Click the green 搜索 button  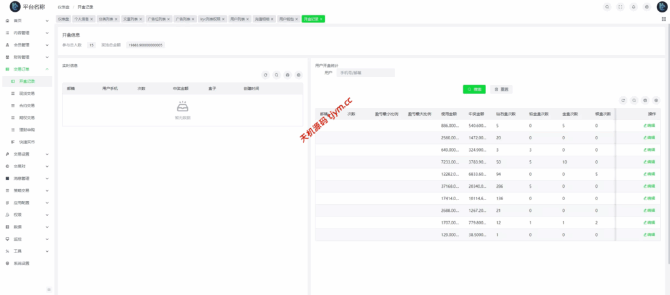tap(474, 88)
